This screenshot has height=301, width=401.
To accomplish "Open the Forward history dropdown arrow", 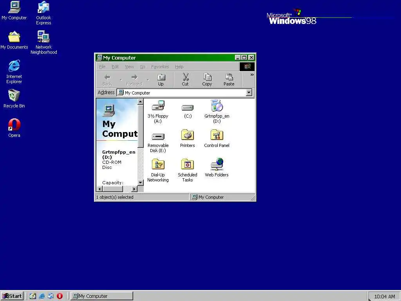I will click(x=148, y=80).
